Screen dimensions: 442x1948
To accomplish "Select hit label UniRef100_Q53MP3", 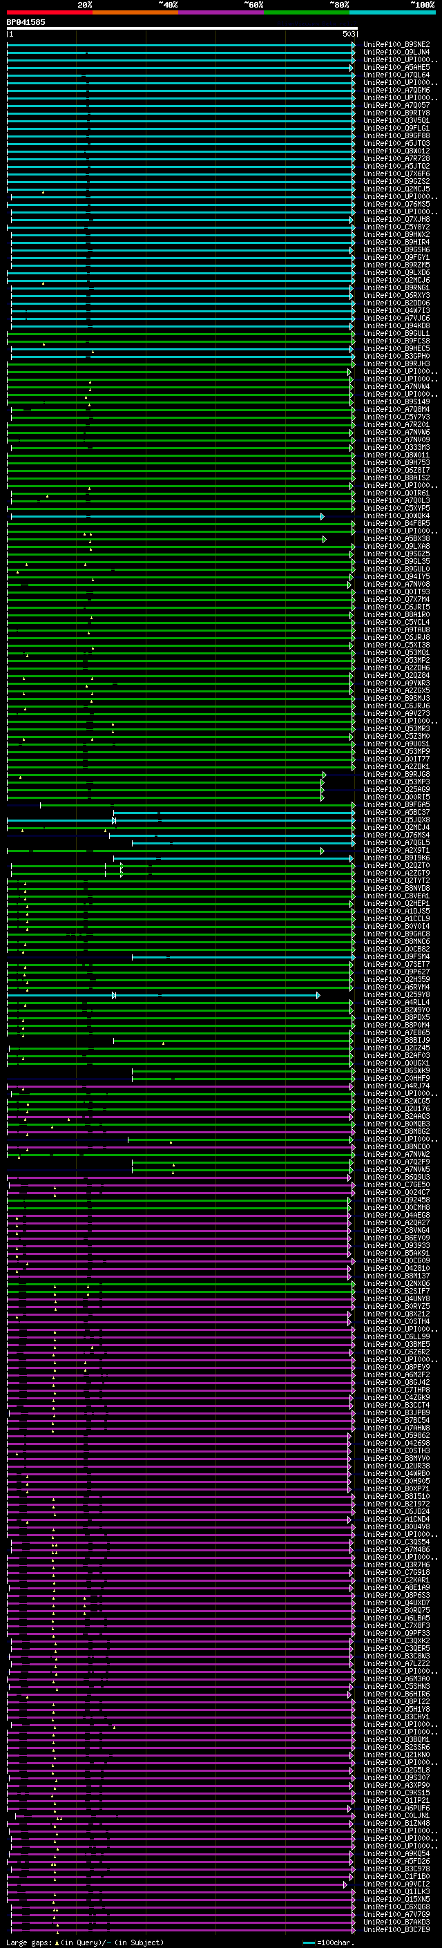I will click(x=396, y=782).
